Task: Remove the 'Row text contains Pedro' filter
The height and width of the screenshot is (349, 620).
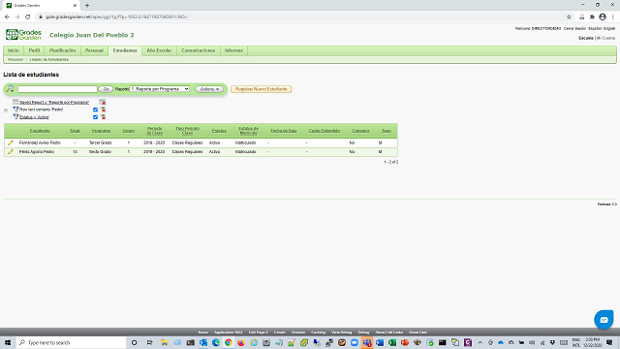Action: tap(103, 110)
